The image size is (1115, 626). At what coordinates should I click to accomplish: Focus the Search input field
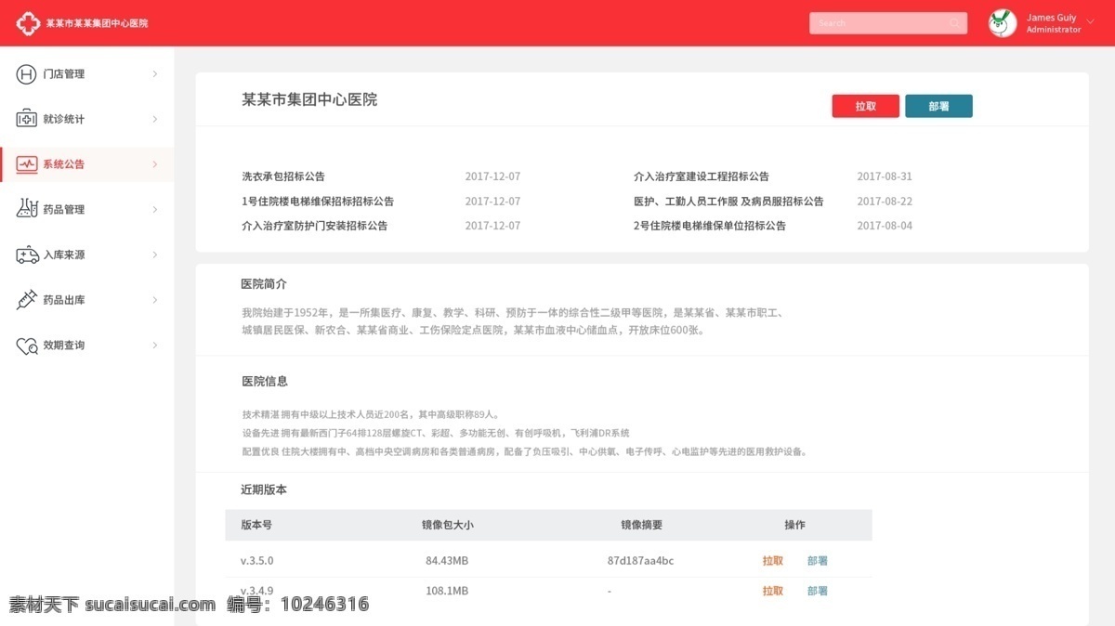tap(888, 23)
